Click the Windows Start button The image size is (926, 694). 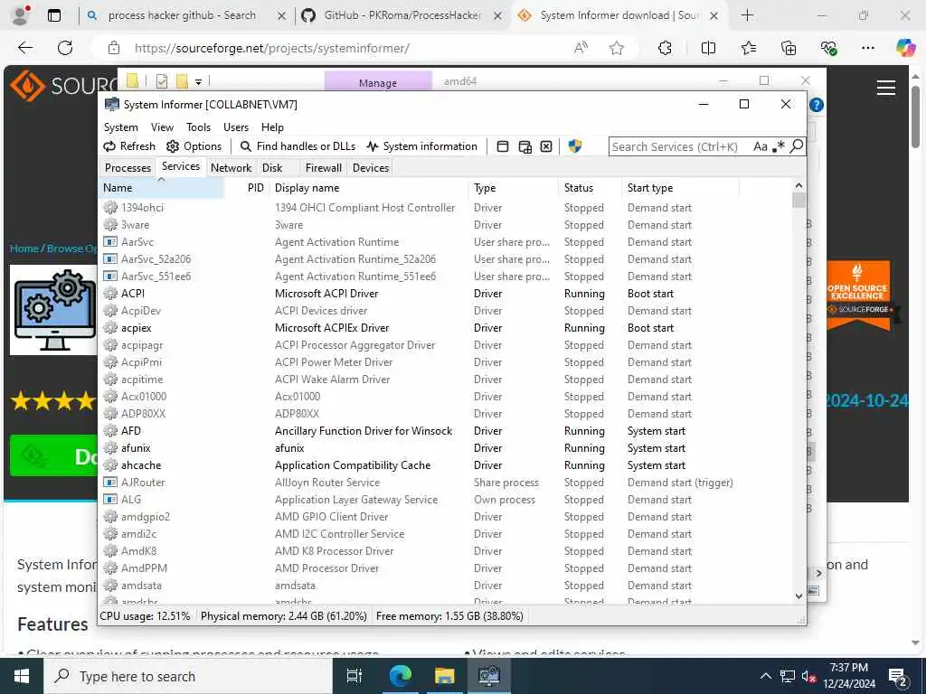click(x=22, y=676)
